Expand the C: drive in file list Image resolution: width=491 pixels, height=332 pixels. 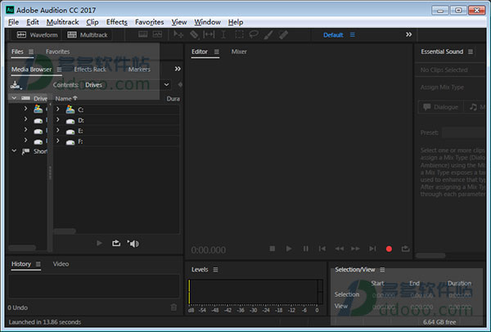coord(57,110)
